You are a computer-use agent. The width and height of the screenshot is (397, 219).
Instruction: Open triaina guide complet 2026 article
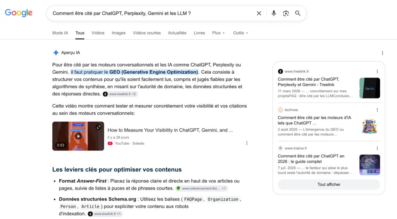coord(311,159)
